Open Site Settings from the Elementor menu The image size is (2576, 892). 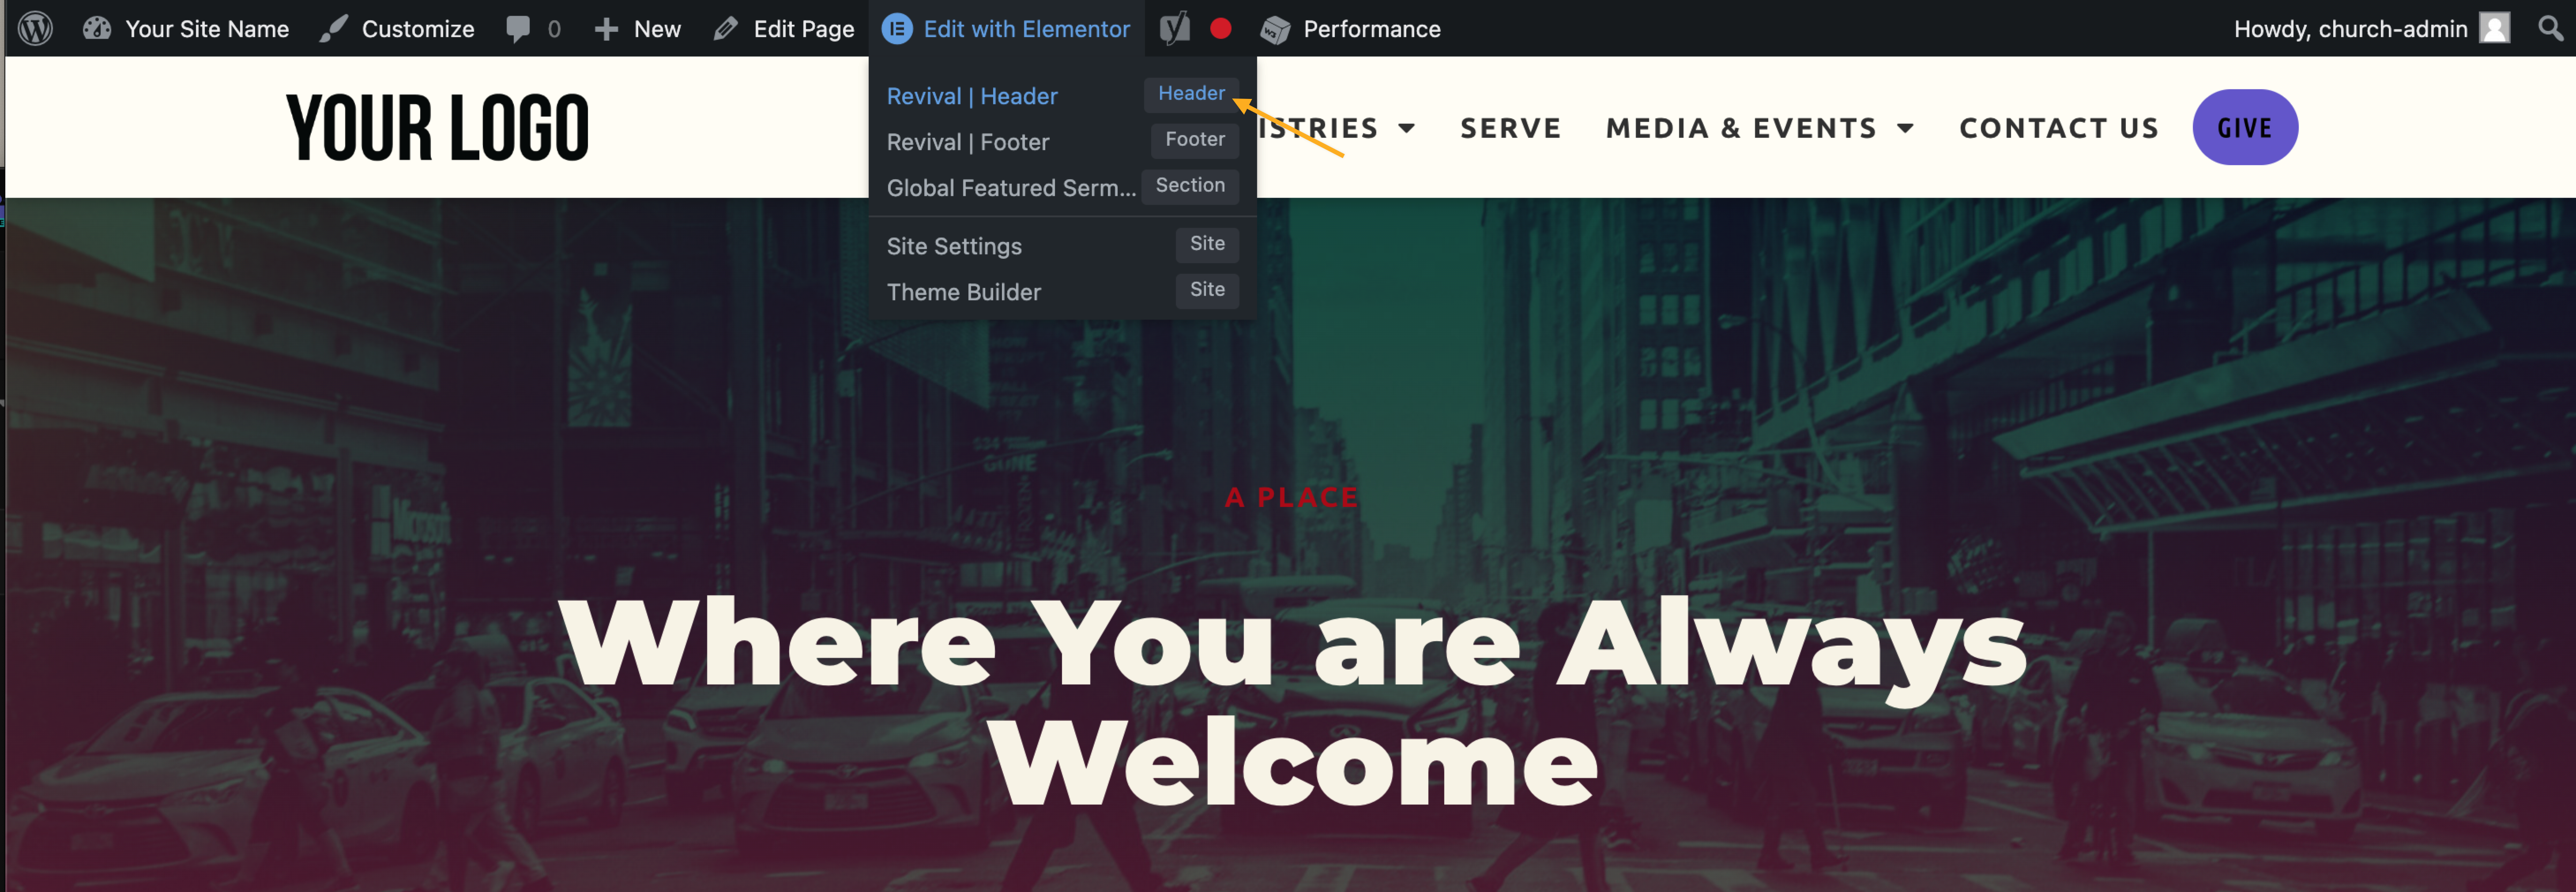pos(954,245)
